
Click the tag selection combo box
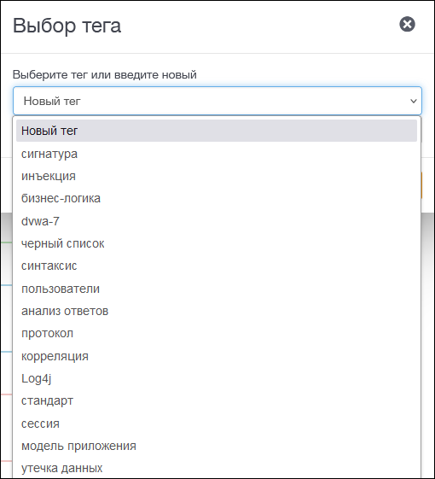coord(217,101)
